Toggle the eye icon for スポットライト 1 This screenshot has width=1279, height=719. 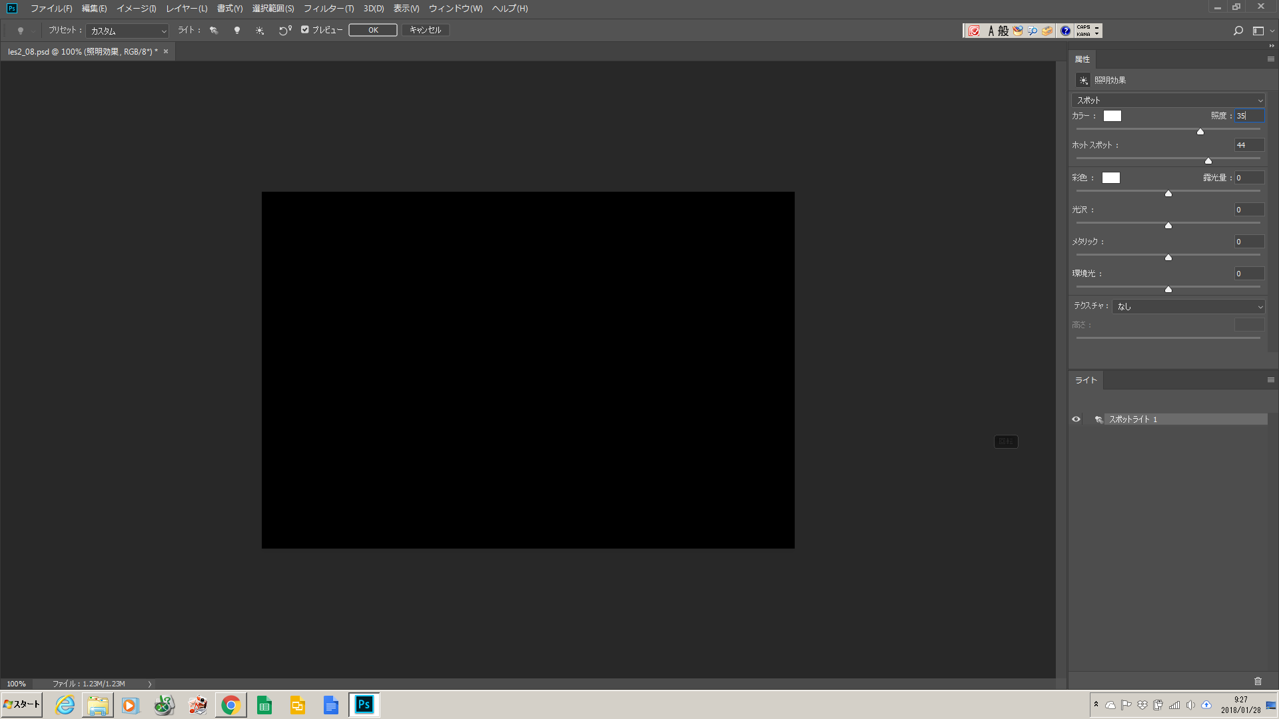[x=1076, y=419]
